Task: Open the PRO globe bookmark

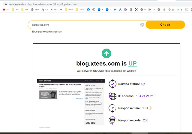Action: [x=35, y=10]
